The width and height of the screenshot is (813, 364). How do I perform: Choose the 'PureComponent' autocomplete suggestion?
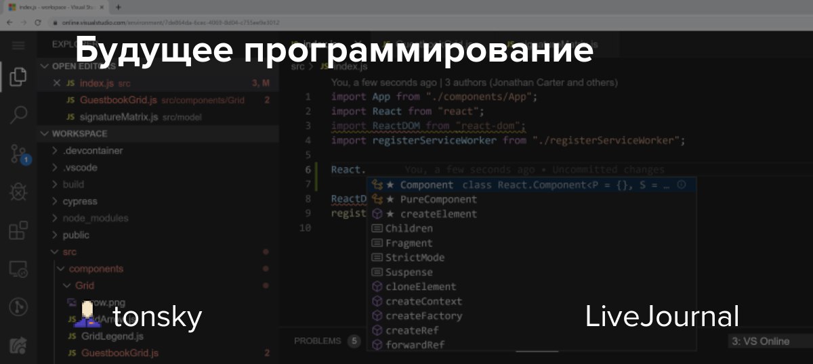pos(531,199)
